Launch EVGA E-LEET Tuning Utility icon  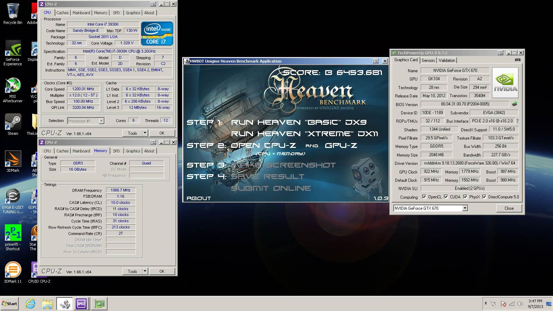tap(13, 201)
